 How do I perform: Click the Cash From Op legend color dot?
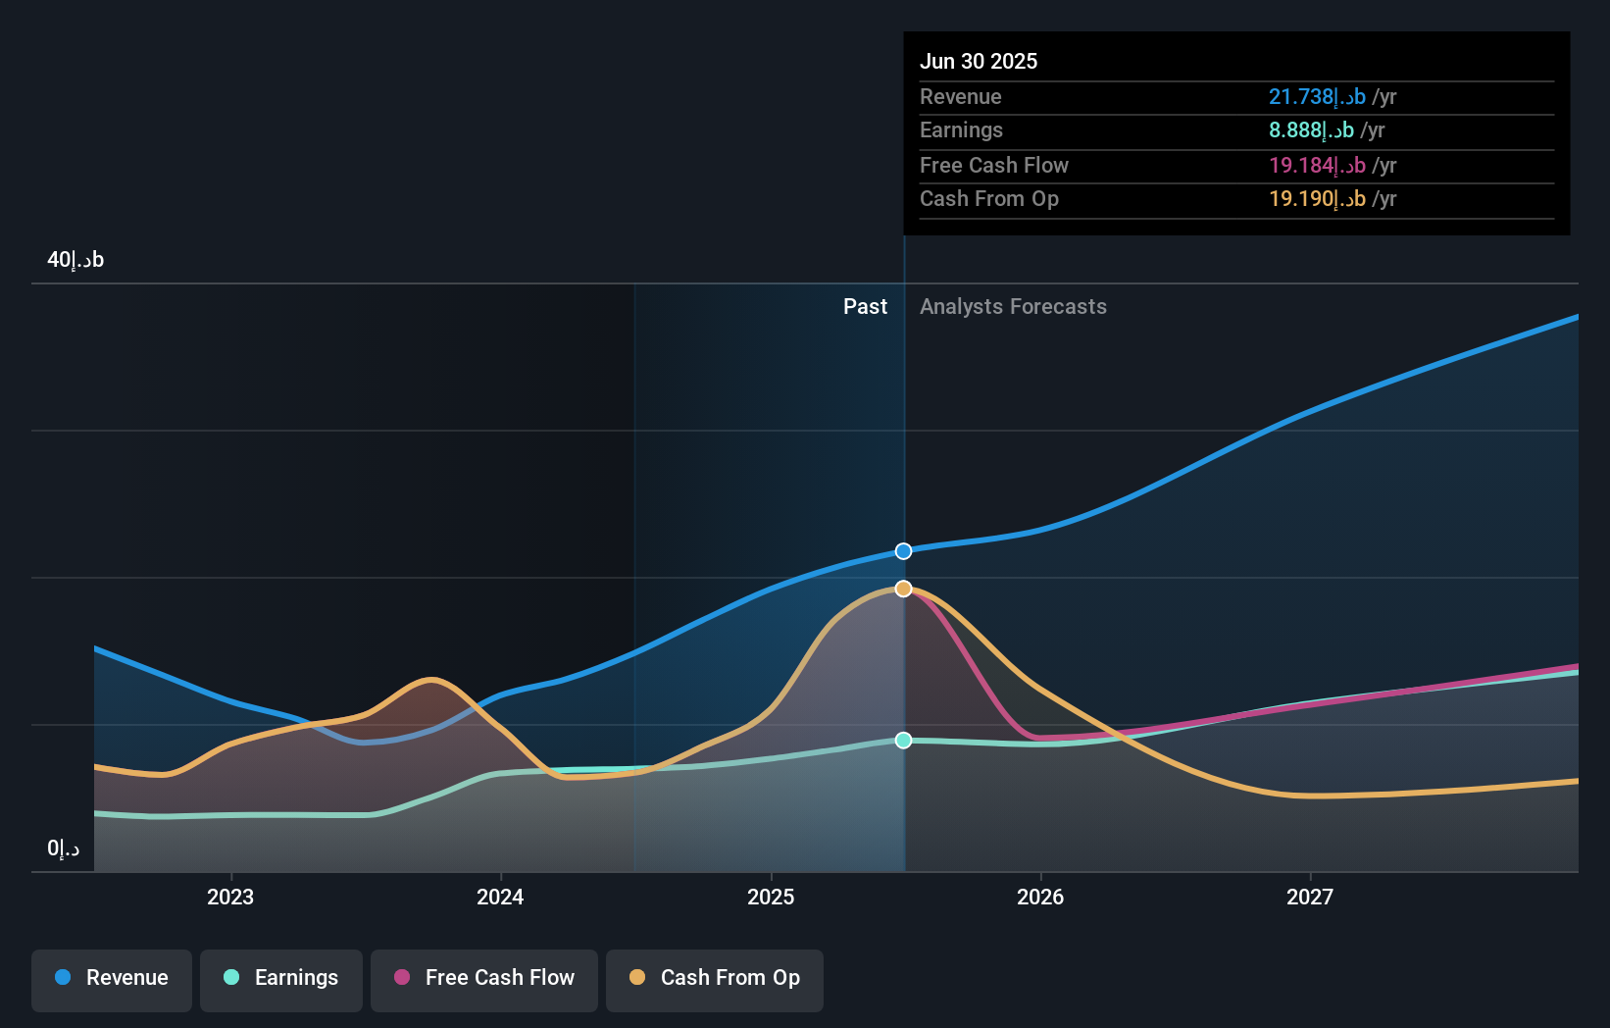point(637,978)
